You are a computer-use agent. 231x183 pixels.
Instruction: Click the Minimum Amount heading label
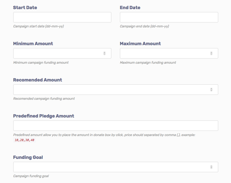[x=33, y=44]
